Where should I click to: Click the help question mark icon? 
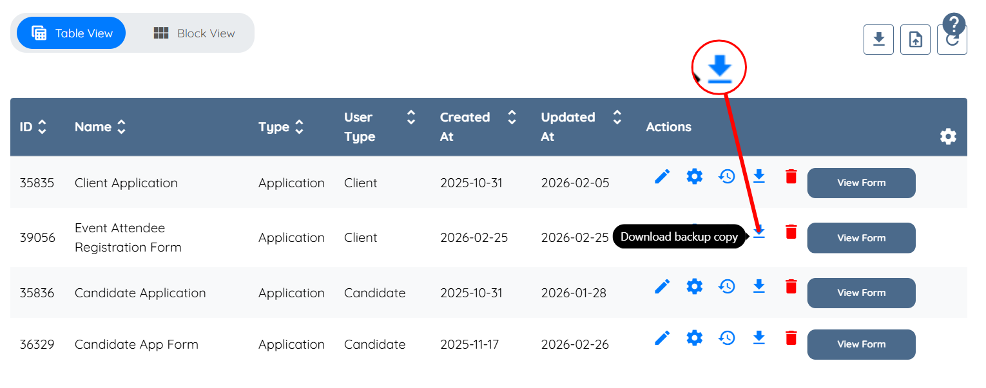(x=954, y=24)
